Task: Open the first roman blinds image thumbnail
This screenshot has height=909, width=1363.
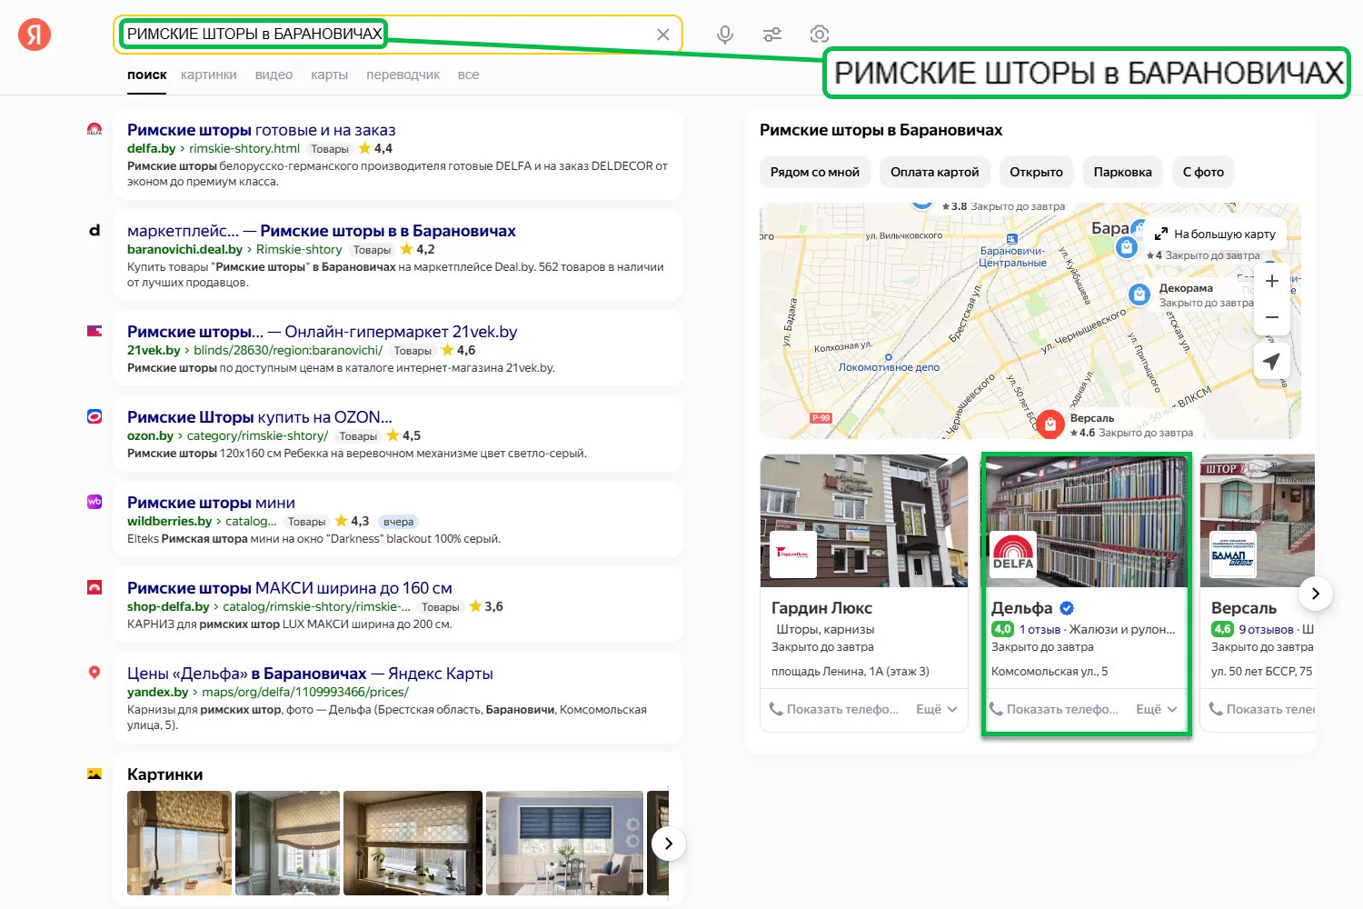Action: (x=179, y=843)
